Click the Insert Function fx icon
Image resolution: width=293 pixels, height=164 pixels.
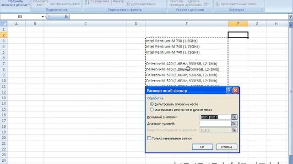coord(66,16)
